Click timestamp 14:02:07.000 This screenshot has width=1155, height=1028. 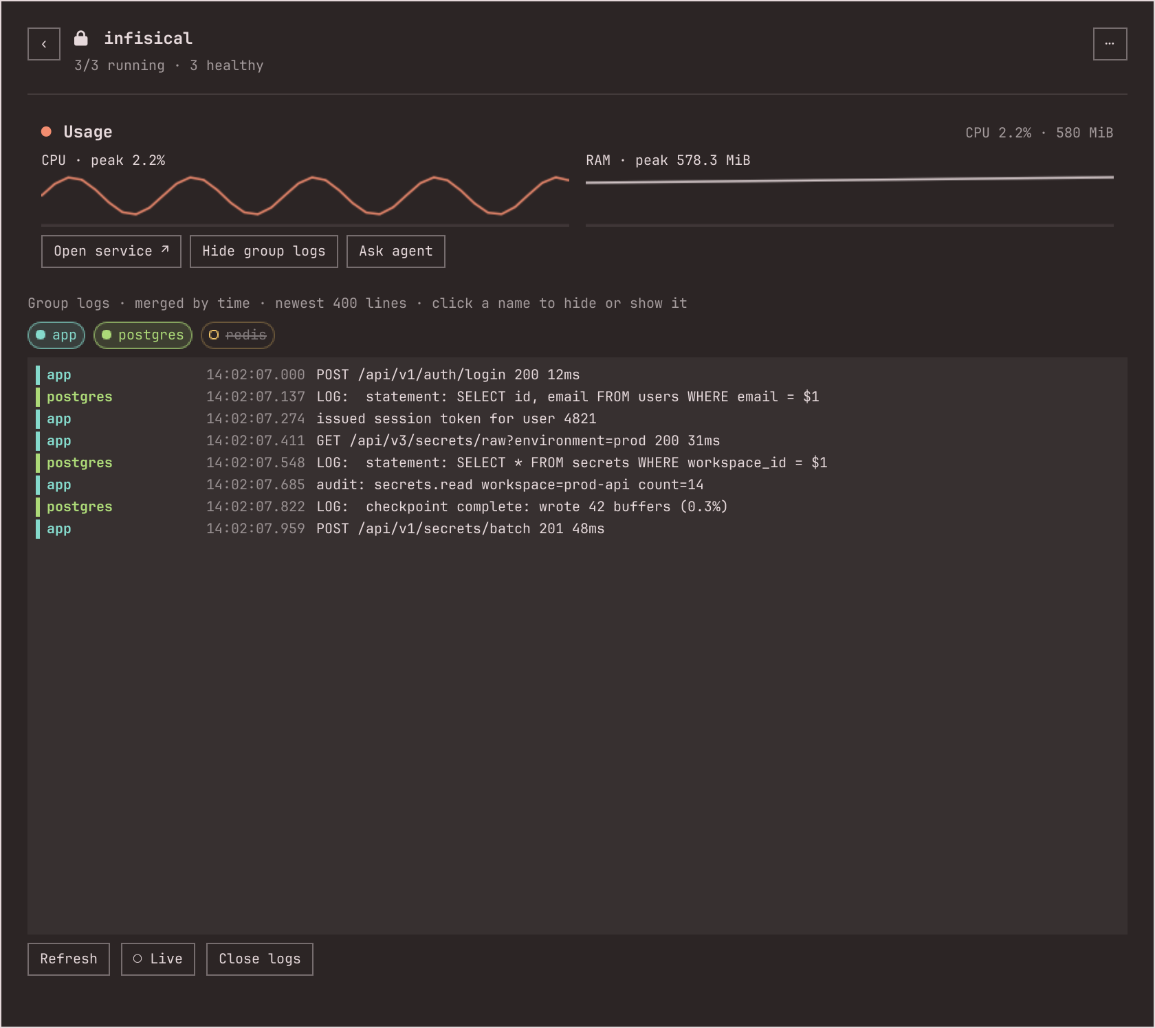(256, 375)
